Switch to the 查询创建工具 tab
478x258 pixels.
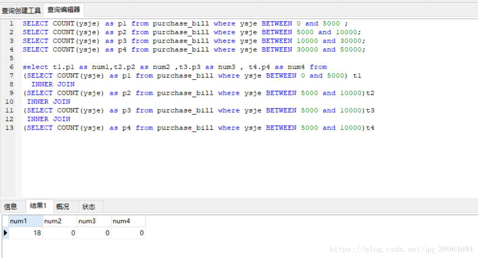tap(21, 11)
